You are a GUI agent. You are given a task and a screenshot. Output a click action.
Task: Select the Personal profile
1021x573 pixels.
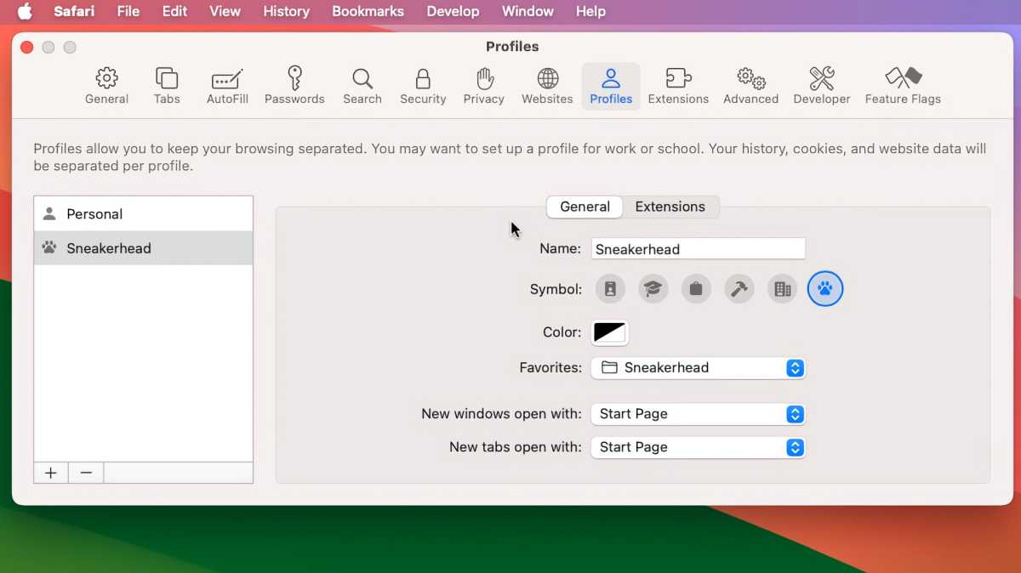point(143,214)
